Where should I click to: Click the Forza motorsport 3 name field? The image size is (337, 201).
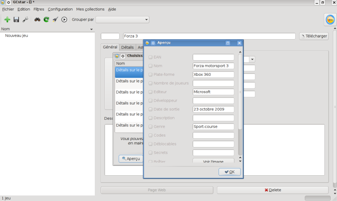(x=213, y=66)
